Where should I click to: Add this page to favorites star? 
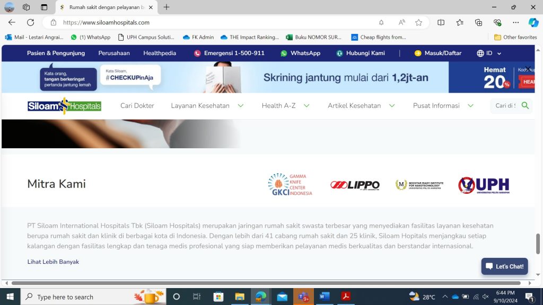pyautogui.click(x=419, y=22)
